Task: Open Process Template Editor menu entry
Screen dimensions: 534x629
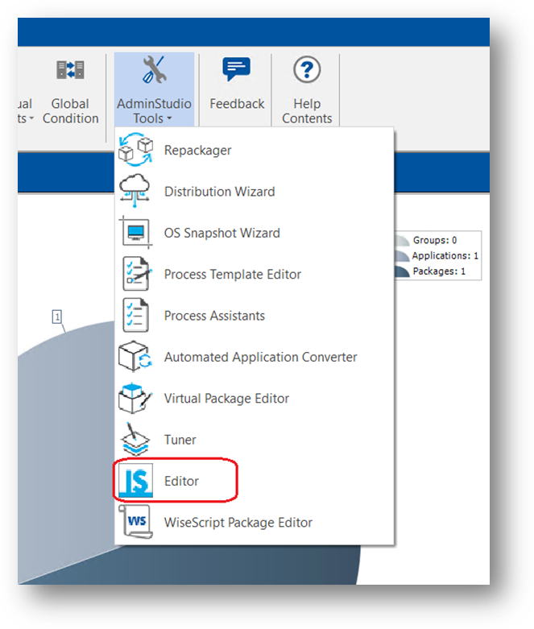Action: point(254,274)
